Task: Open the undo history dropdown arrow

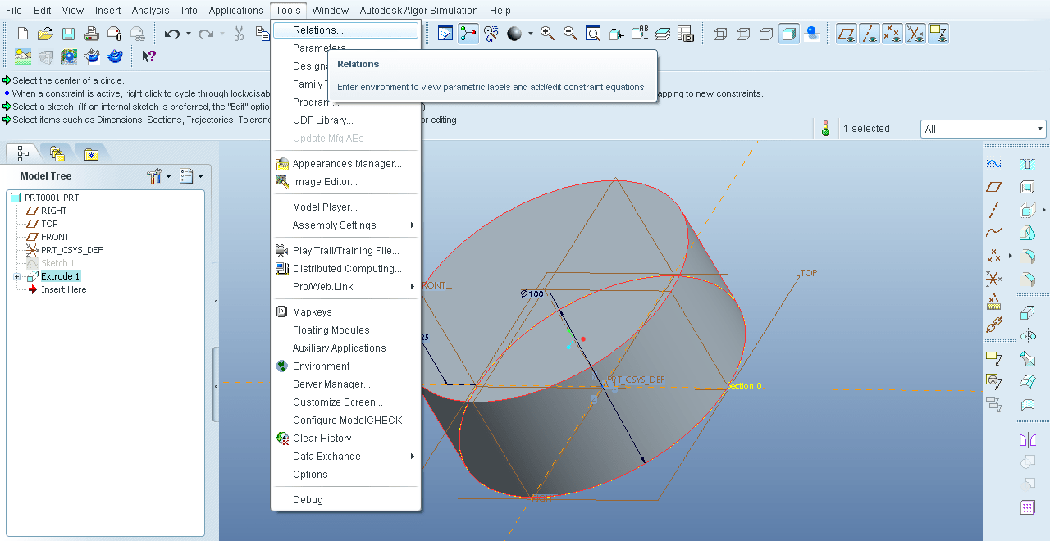Action: [x=188, y=34]
